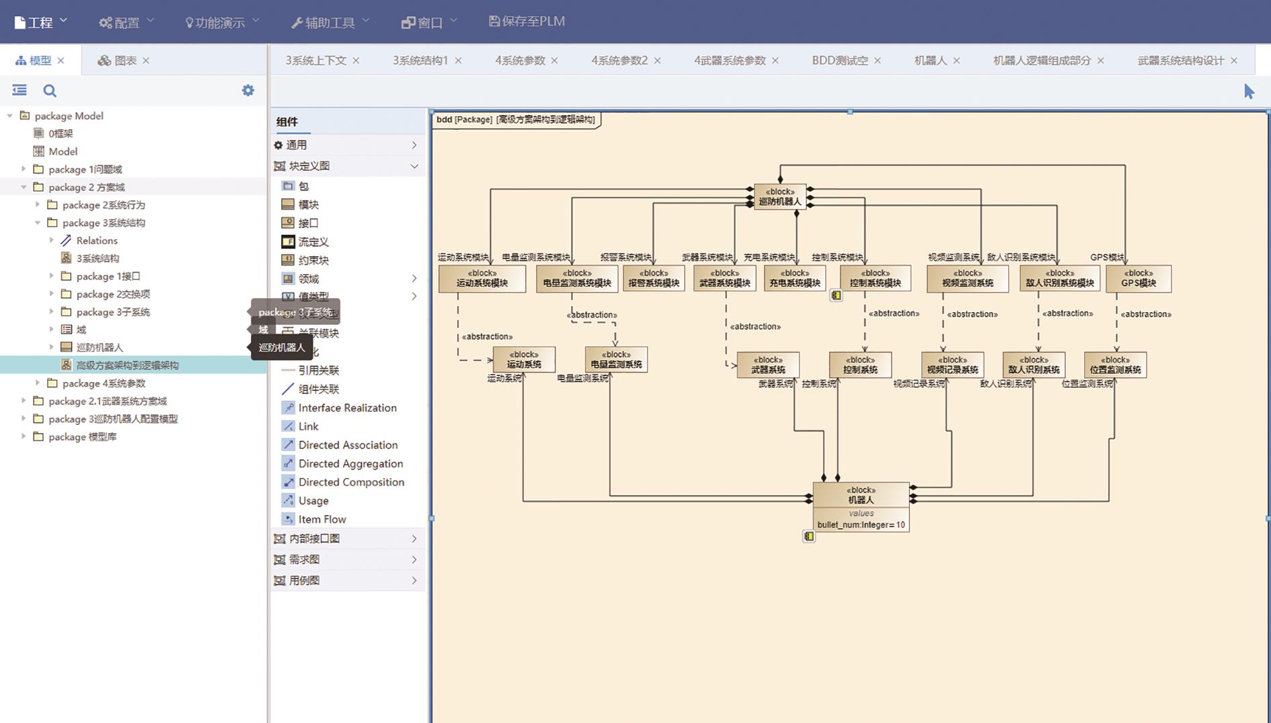The width and height of the screenshot is (1271, 723).
Task: Select the 运动系统模块 block in diagram
Action: pos(482,278)
